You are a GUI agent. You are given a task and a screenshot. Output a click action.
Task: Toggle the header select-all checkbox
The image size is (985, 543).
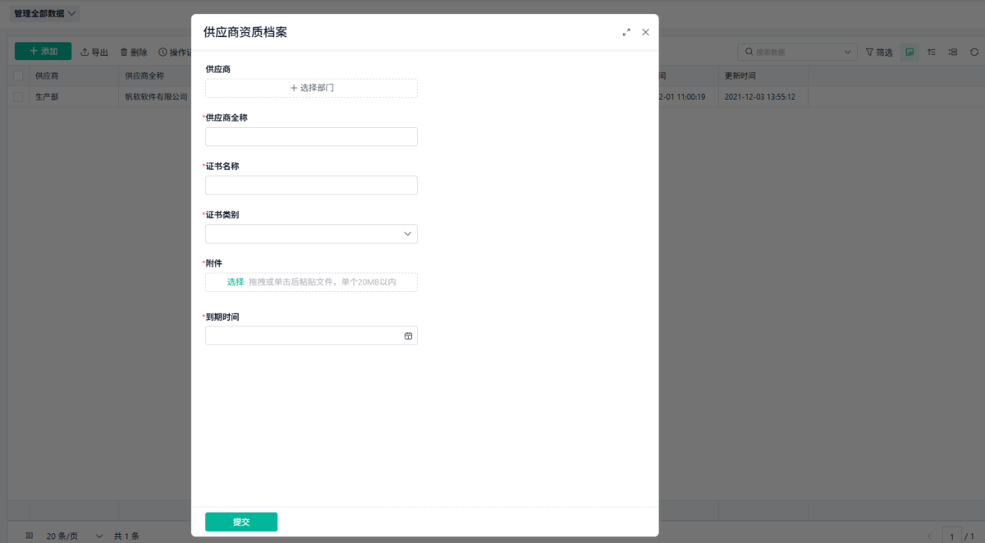click(18, 75)
